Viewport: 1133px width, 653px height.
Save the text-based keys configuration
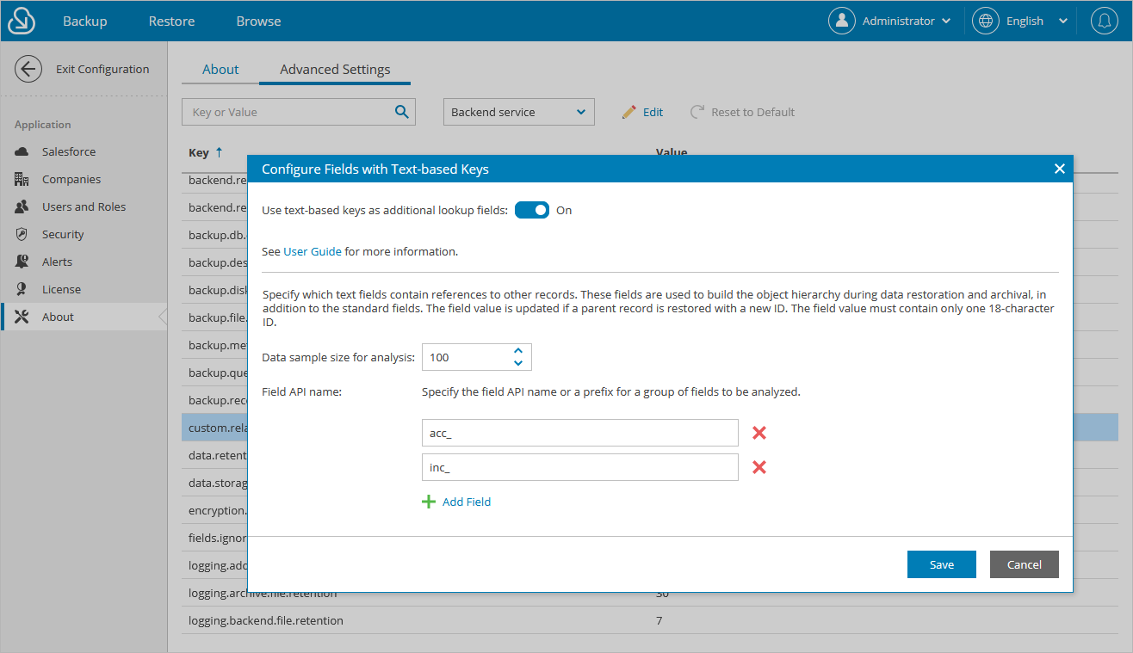pos(941,564)
